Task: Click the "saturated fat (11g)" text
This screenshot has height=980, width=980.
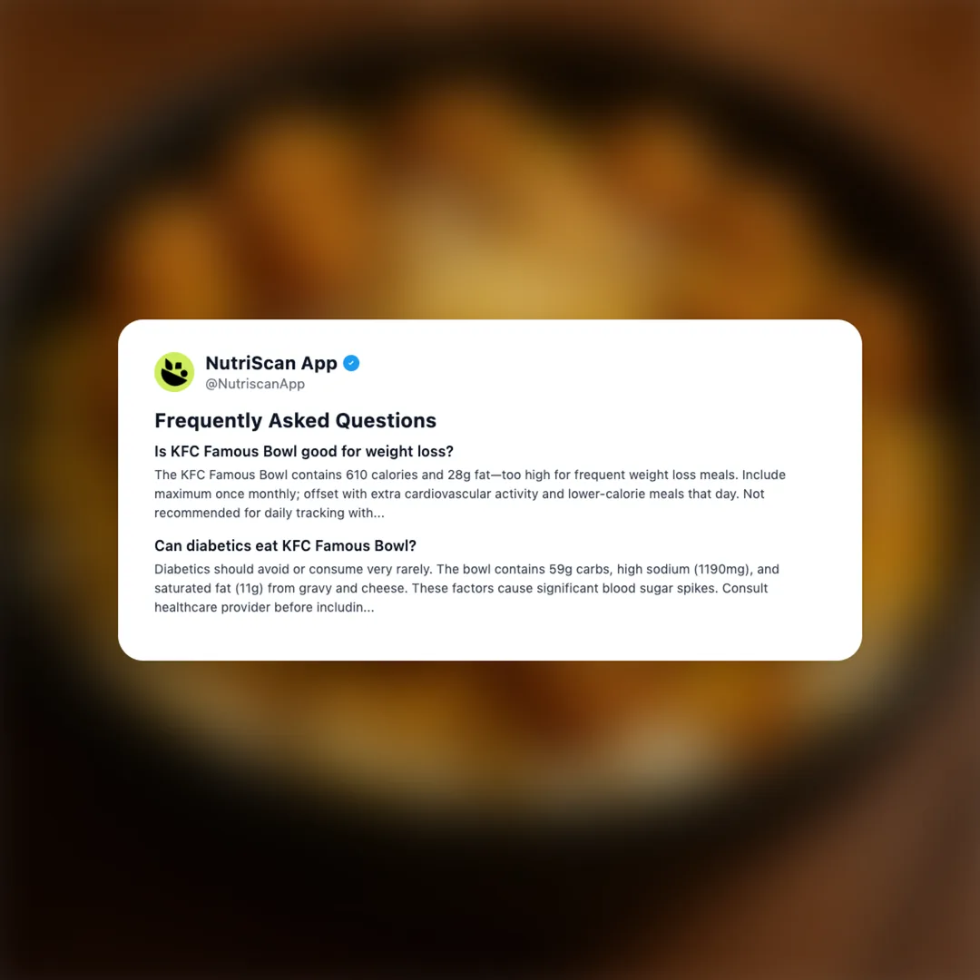Action: click(209, 588)
